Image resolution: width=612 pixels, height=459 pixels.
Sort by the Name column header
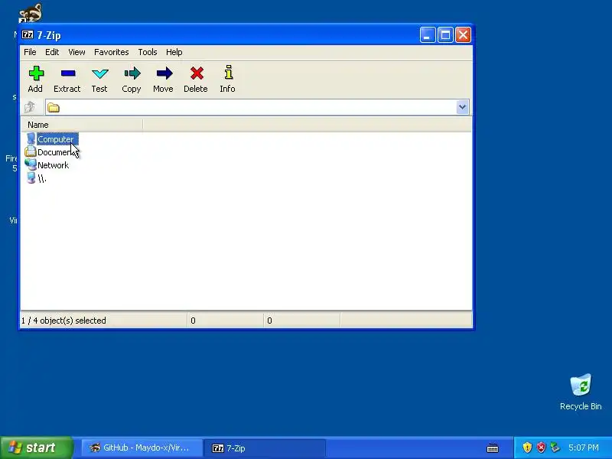pos(81,125)
